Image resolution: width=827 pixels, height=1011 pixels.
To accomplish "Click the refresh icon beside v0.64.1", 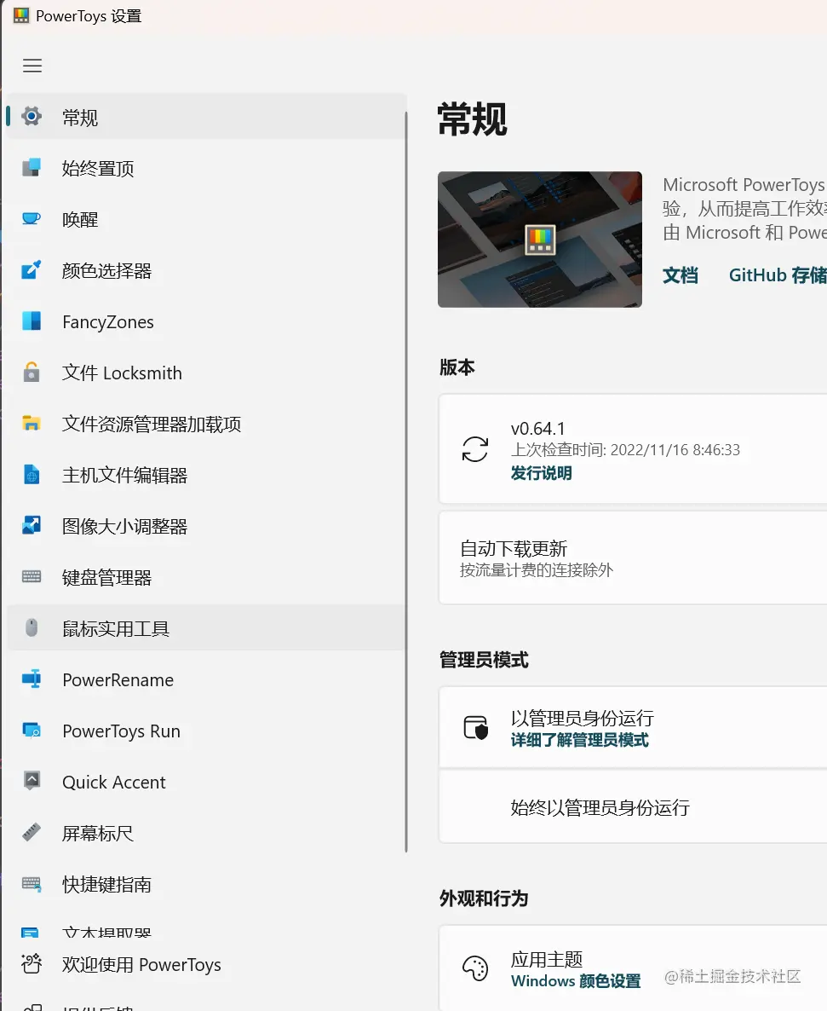I will click(475, 449).
